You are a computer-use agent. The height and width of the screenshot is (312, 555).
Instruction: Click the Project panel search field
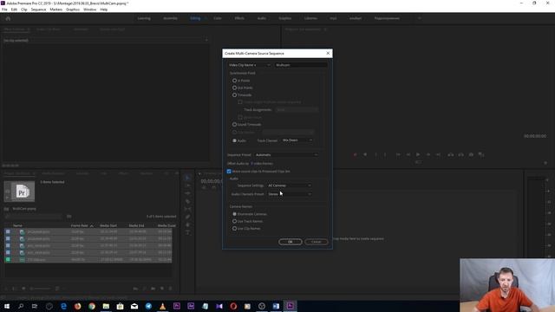tap(34, 217)
